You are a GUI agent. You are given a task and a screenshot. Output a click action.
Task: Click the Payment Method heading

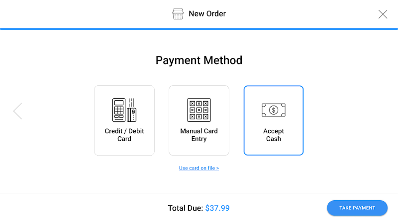199,60
